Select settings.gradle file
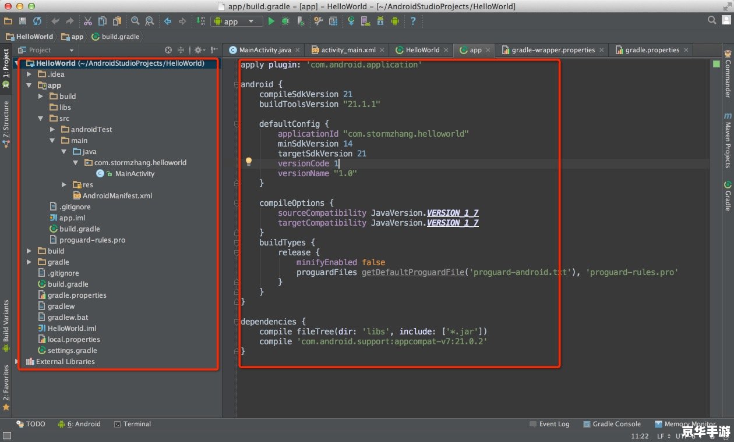Image resolution: width=734 pixels, height=442 pixels. tap(67, 351)
